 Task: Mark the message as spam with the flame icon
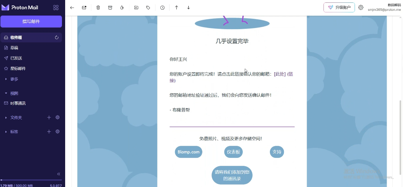122,8
